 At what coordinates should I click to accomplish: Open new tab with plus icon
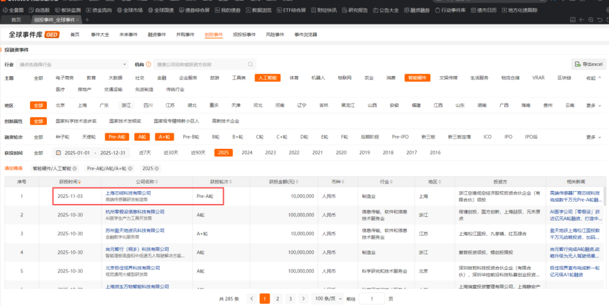86,20
